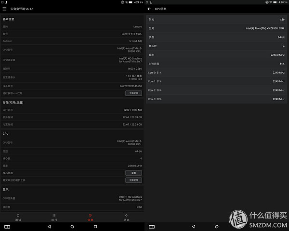This screenshot has height=231, width=289.
Task: Select the Core 1: 51% row
Action: 217,81
